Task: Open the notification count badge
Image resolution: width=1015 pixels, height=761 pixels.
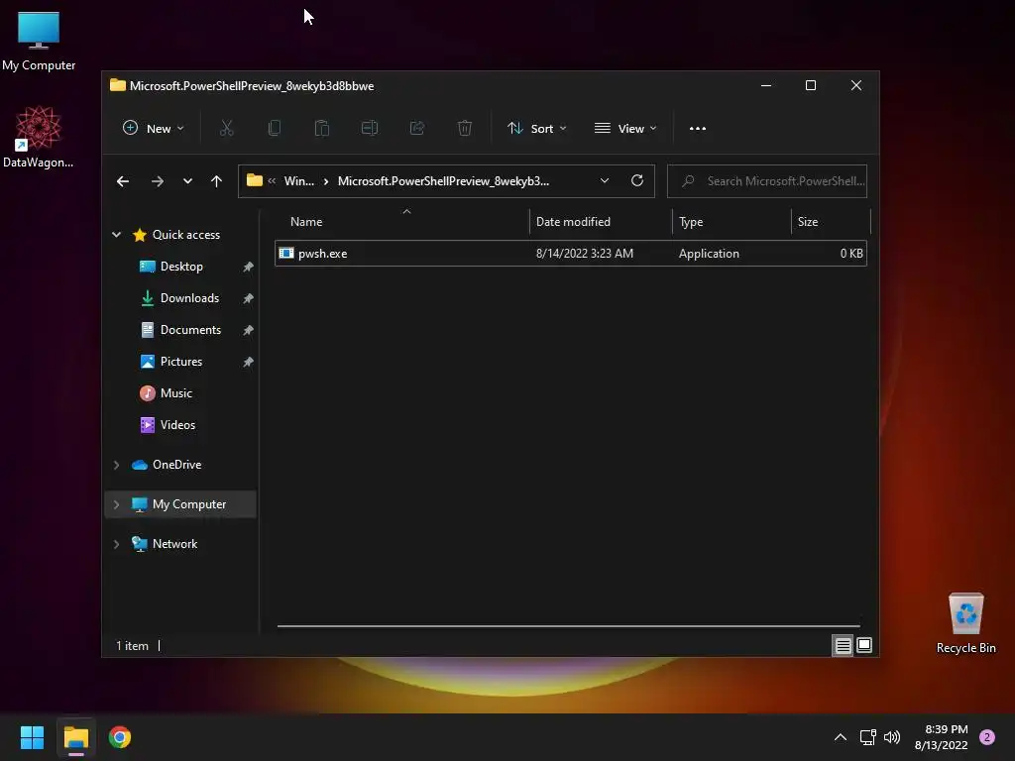Action: tap(987, 737)
